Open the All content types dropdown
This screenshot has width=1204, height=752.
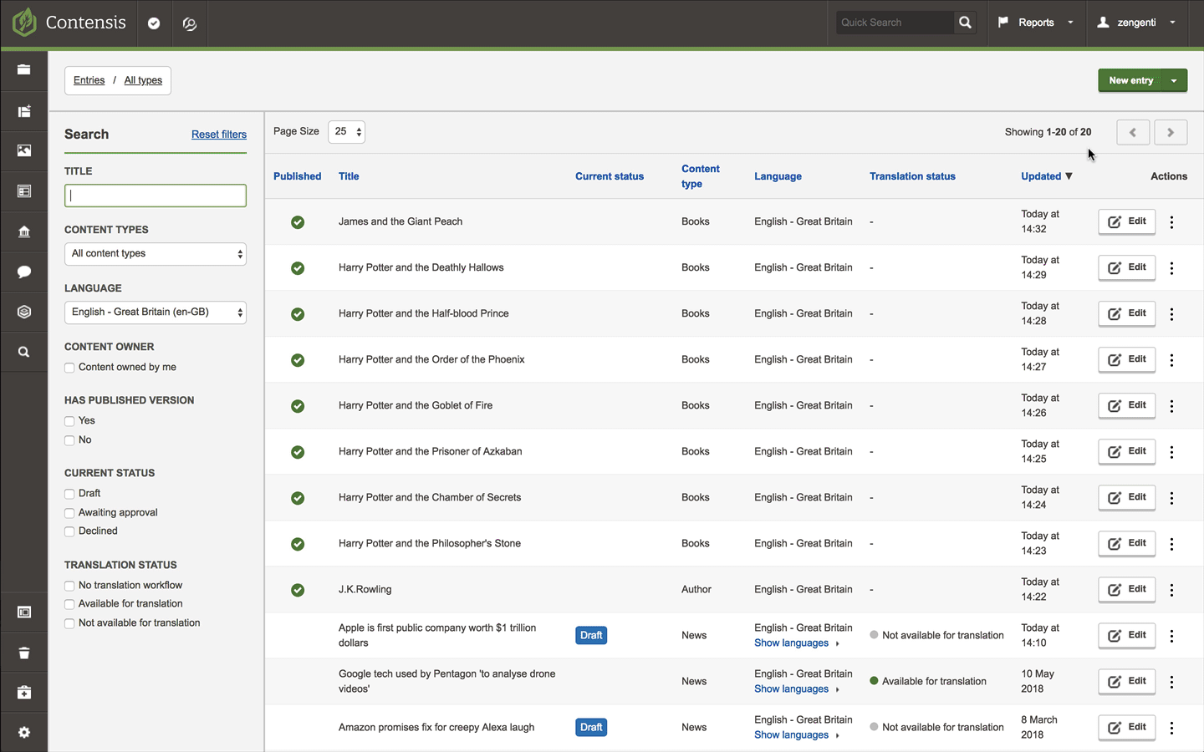pos(156,254)
